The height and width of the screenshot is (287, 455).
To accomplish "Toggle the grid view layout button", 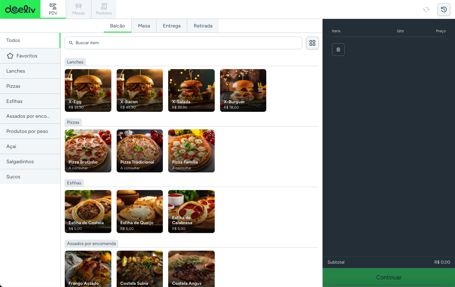I will [312, 43].
